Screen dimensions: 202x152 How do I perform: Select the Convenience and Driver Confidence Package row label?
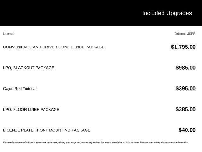click(x=54, y=47)
